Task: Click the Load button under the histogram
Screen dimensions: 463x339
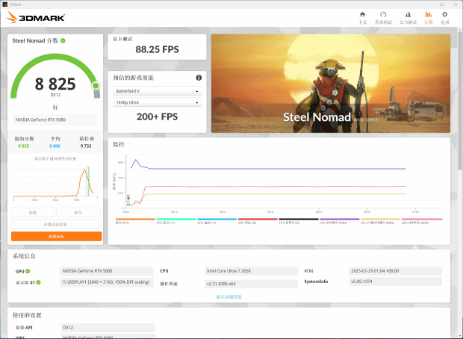Action: click(33, 212)
